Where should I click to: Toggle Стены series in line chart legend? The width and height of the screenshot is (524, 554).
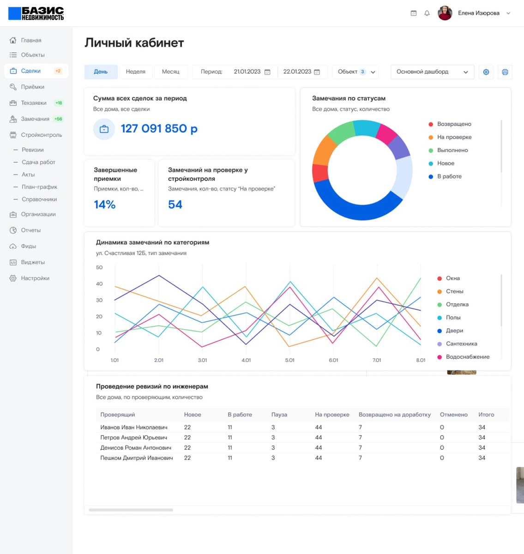(450, 291)
